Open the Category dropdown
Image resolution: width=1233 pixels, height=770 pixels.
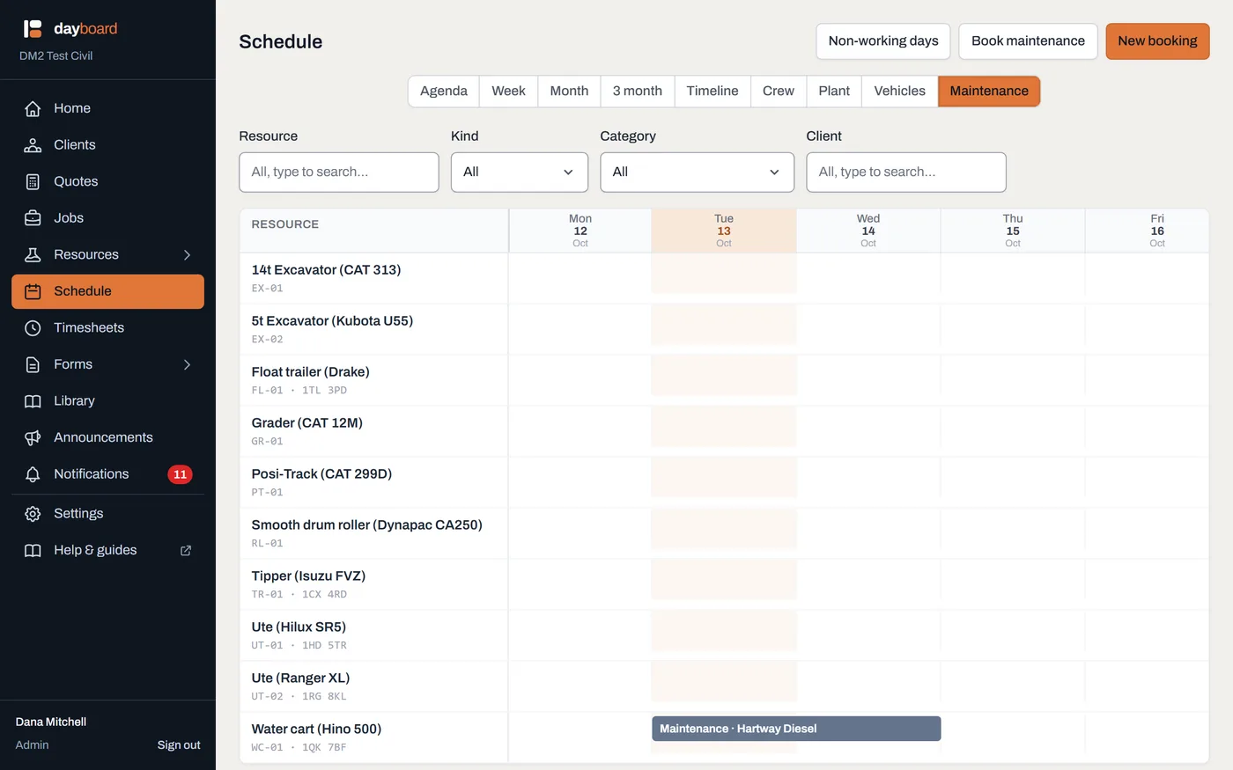697,172
